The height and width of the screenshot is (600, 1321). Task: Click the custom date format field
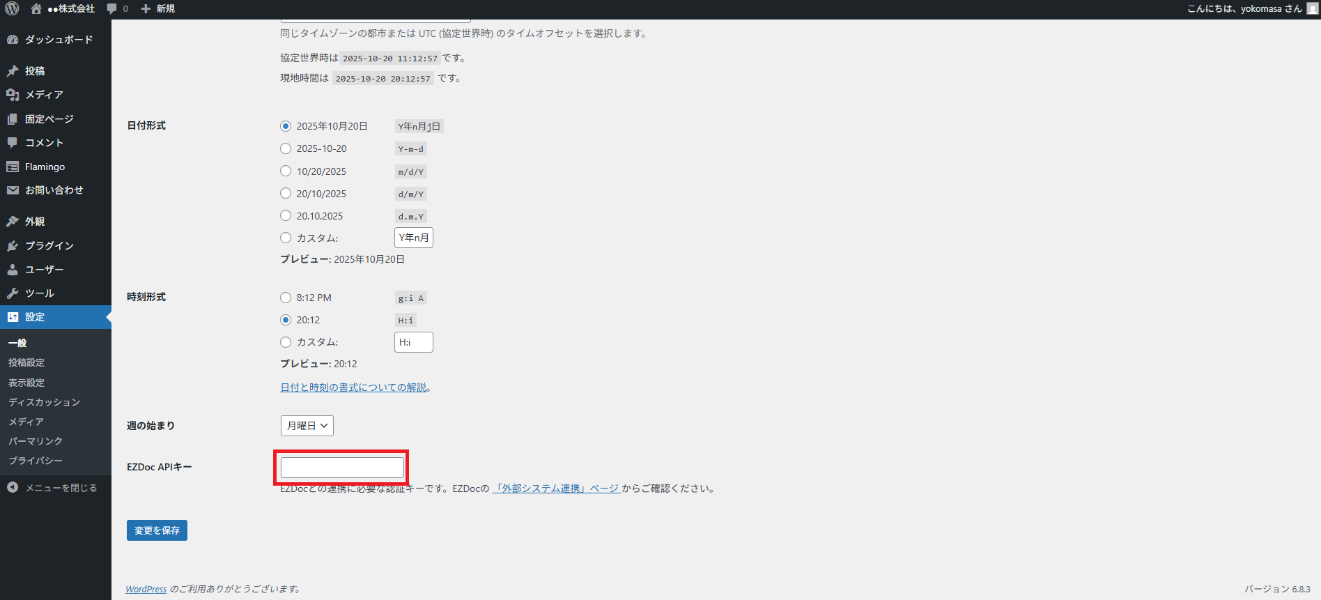pyautogui.click(x=414, y=238)
